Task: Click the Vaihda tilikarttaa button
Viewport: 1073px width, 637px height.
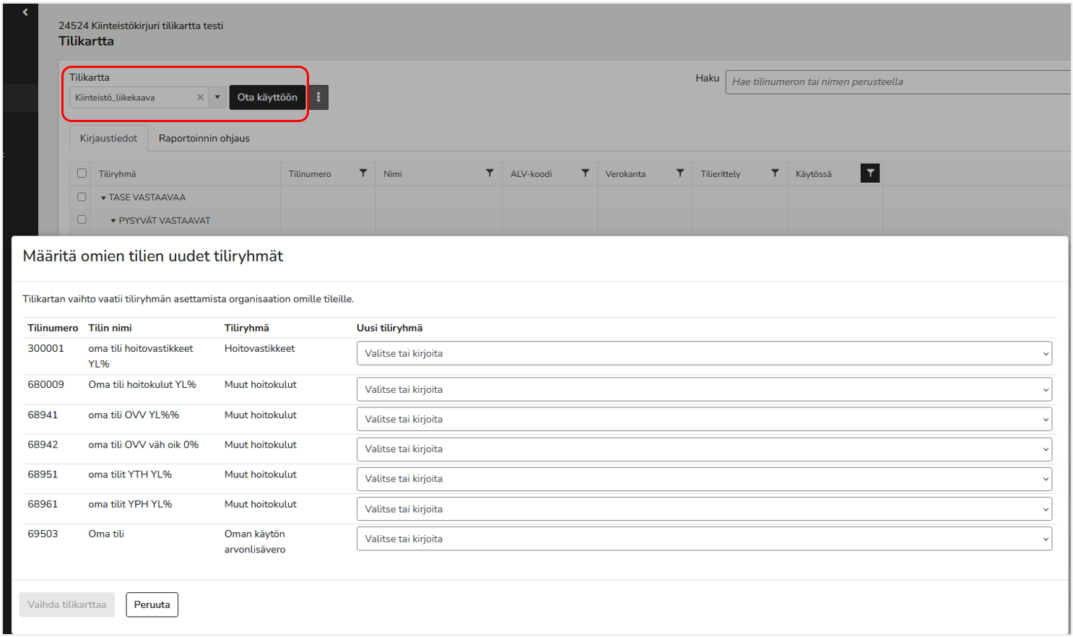Action: pos(67,604)
